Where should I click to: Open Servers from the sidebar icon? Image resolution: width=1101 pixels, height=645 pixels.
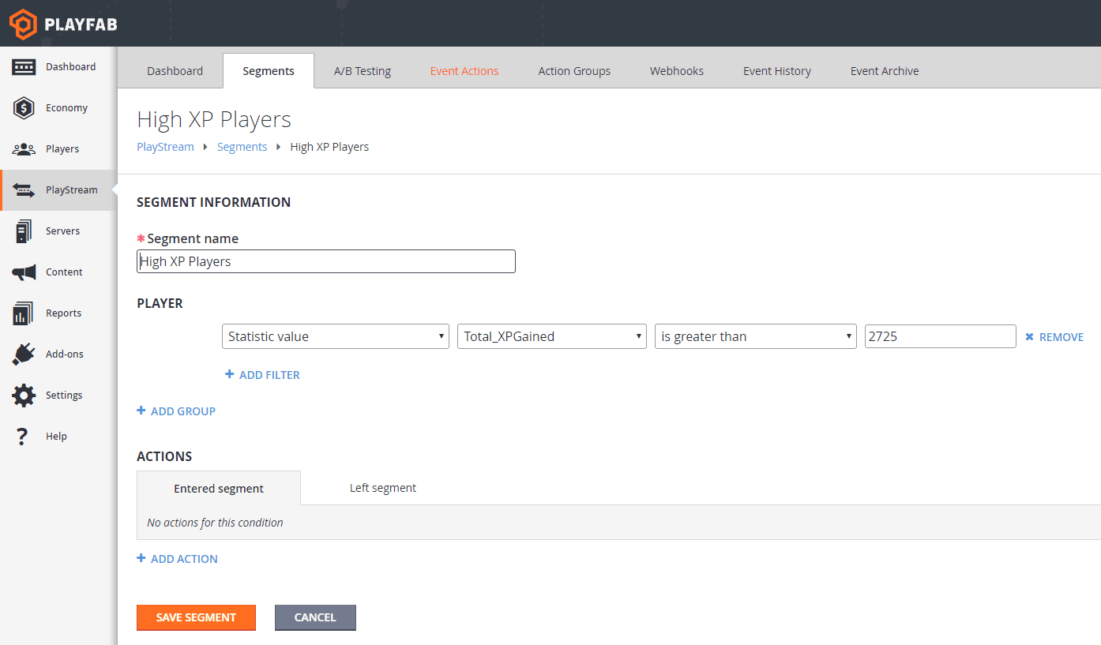(24, 231)
